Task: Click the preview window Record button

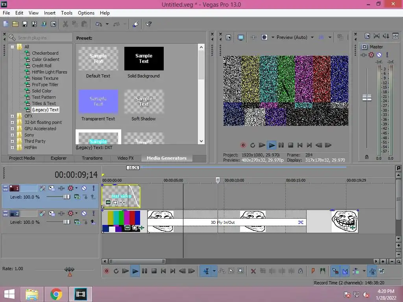Action: point(243,145)
